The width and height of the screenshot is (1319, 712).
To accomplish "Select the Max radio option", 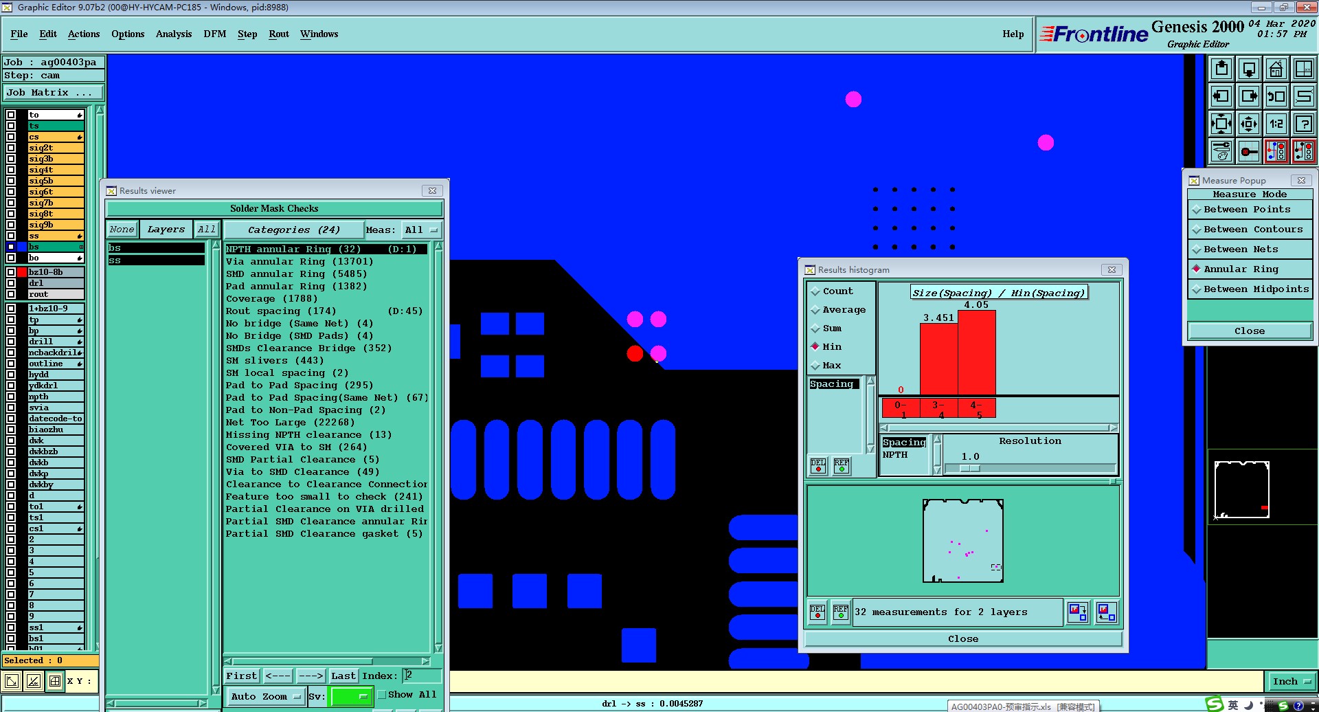I will pos(816,366).
